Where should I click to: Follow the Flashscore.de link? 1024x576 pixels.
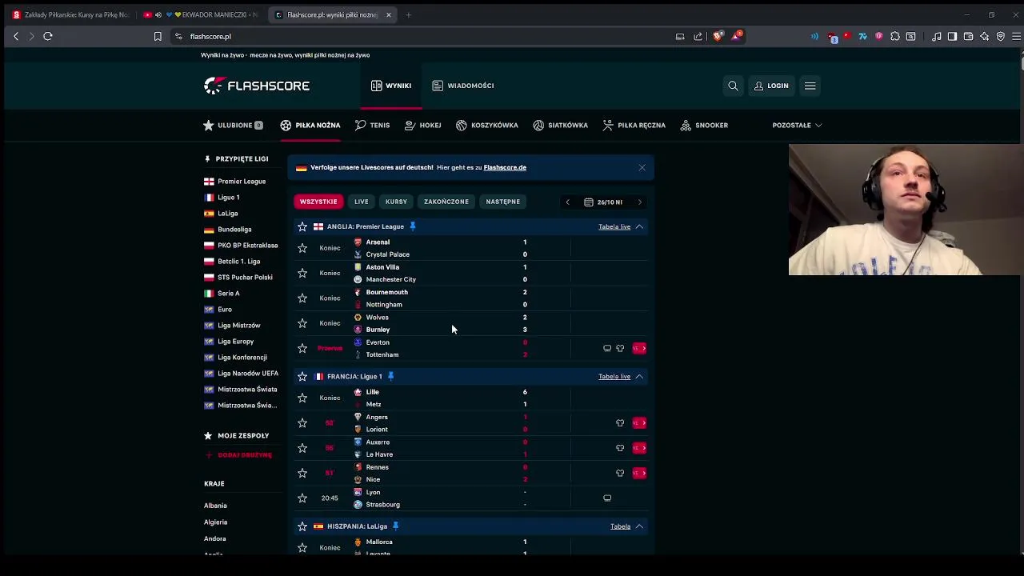(x=505, y=167)
